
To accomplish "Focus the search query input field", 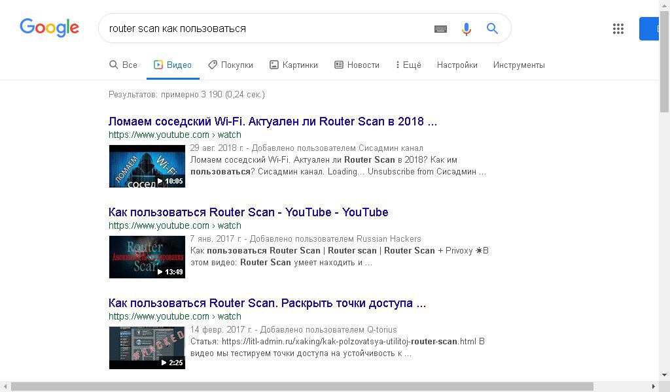I will click(x=265, y=29).
